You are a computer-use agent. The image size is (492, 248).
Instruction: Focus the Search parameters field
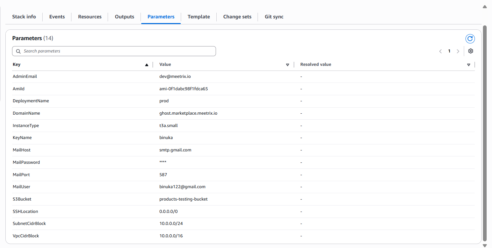pos(114,51)
